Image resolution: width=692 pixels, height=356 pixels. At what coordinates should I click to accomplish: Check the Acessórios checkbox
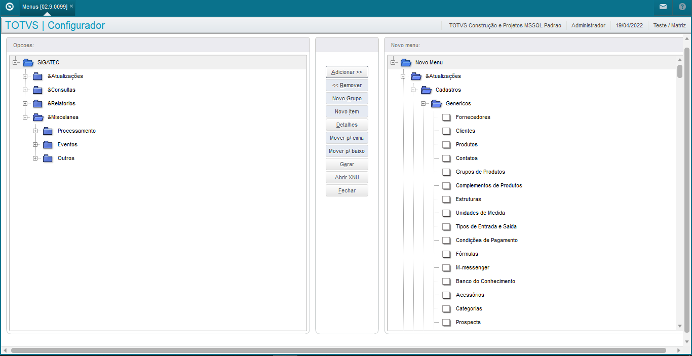(x=446, y=295)
